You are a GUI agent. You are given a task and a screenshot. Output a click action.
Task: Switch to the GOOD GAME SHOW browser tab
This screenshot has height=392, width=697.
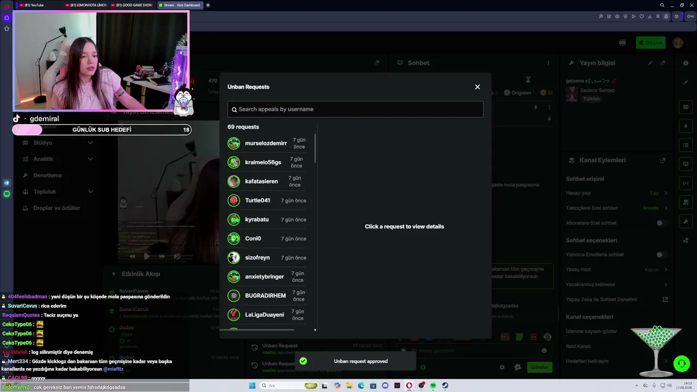pyautogui.click(x=133, y=5)
